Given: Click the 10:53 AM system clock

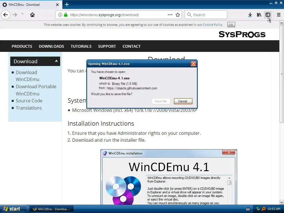Looking at the screenshot, I should tap(274, 209).
